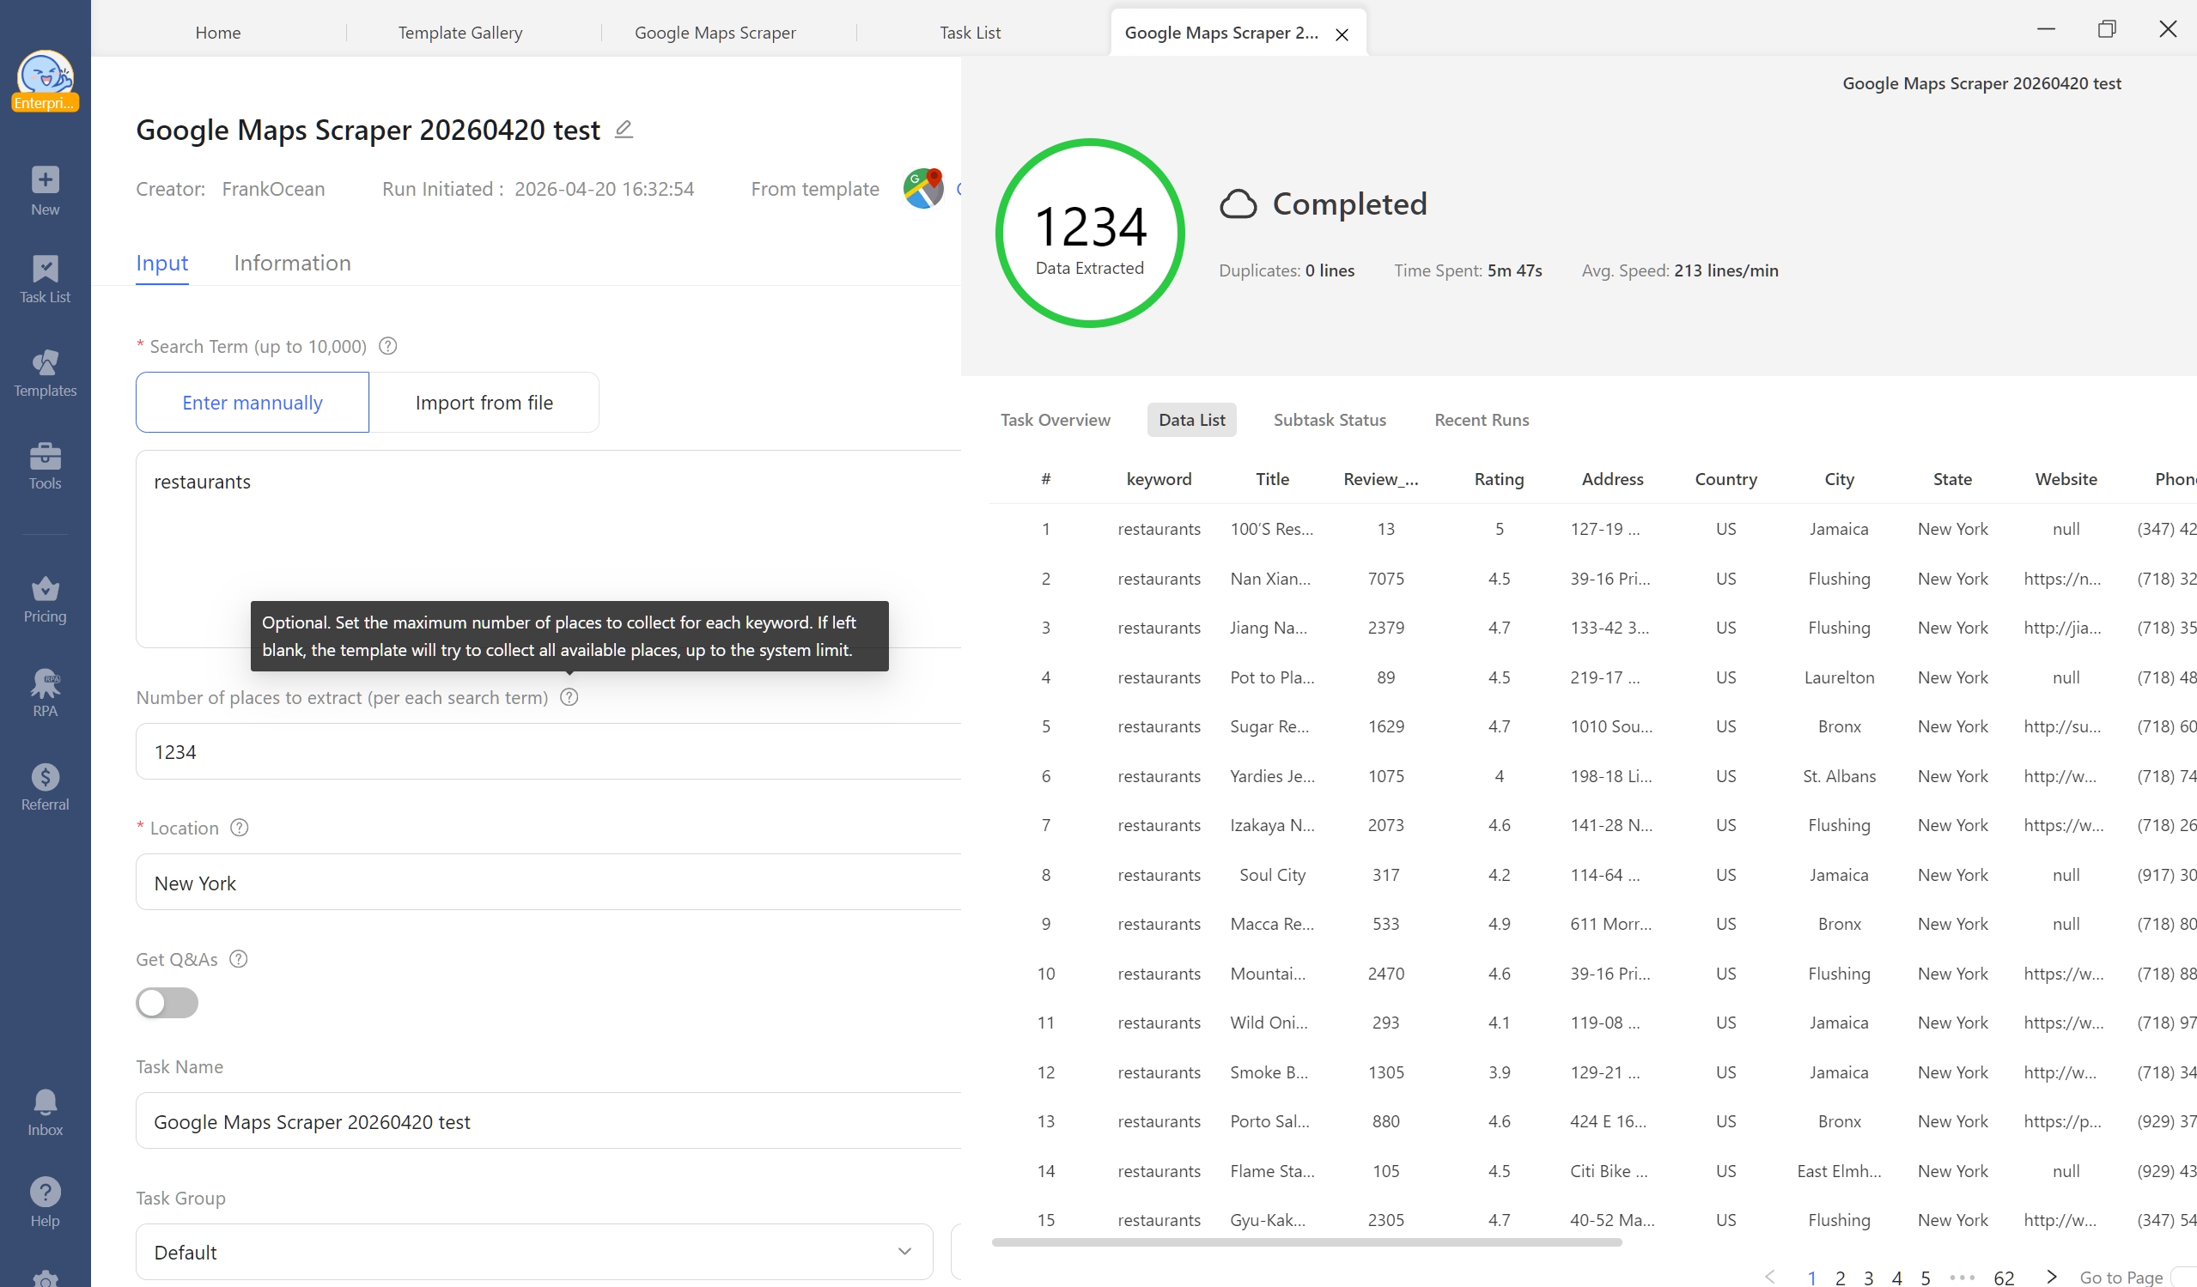2197x1287 pixels.
Task: Click help icon next to Number of places
Action: pos(569,697)
